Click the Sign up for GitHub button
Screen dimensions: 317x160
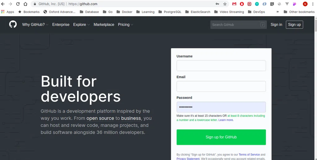221,137
